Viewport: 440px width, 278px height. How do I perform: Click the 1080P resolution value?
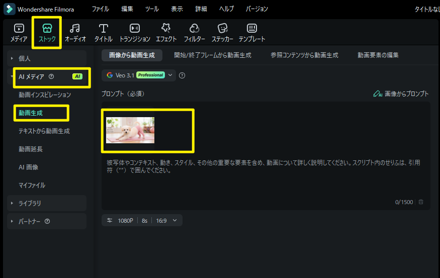point(125,221)
